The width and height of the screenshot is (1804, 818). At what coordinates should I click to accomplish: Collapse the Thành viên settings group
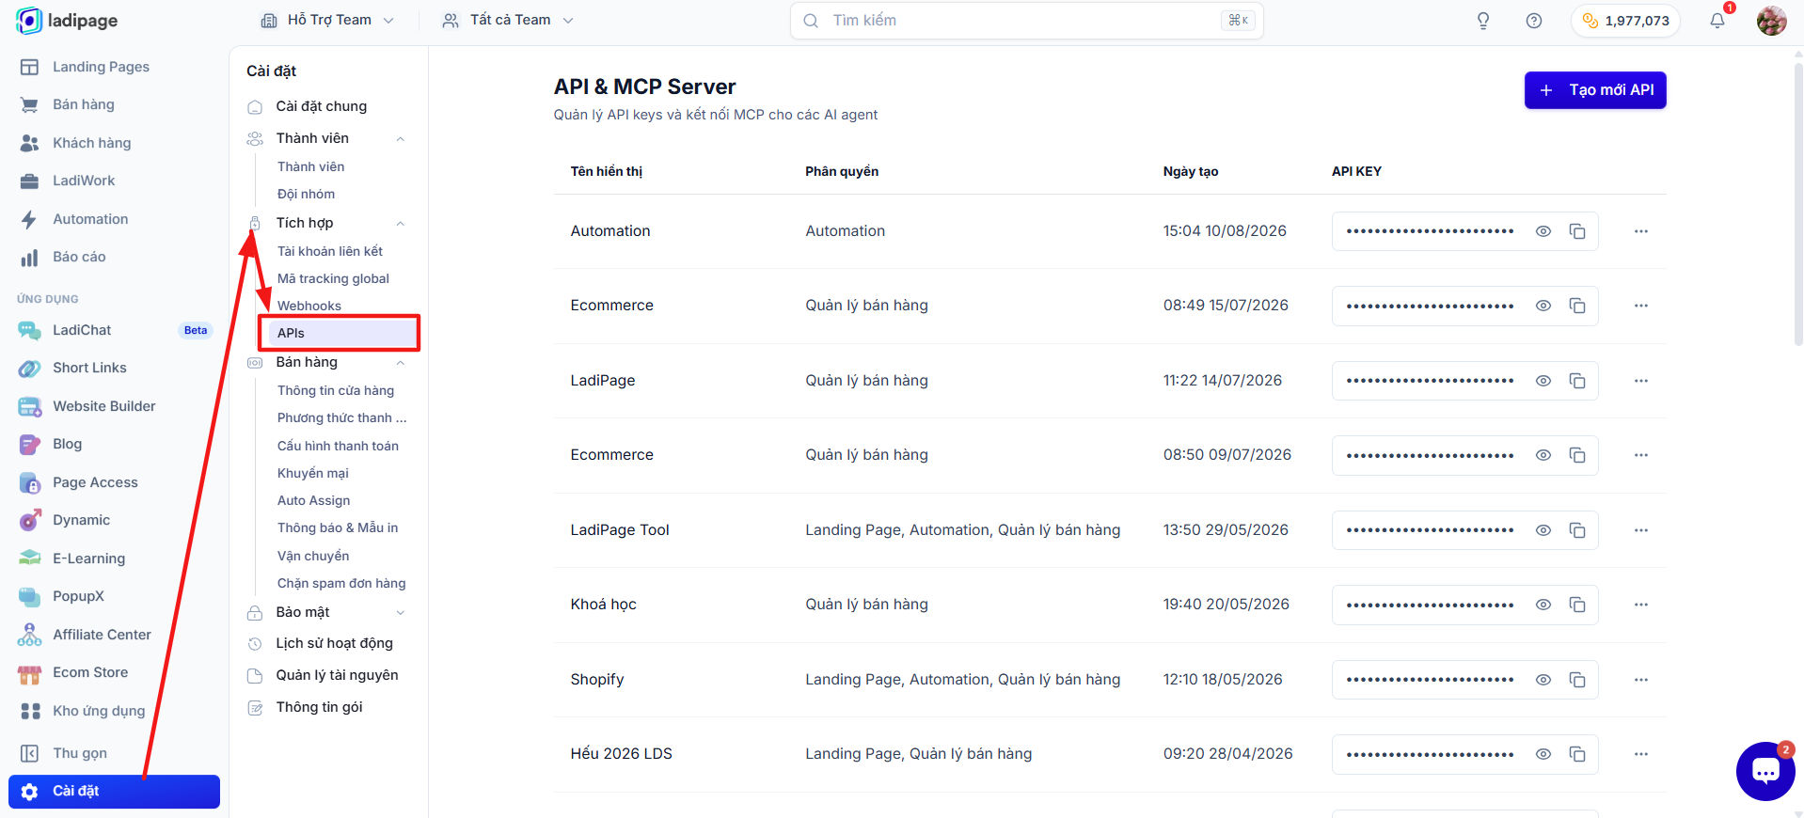click(x=401, y=139)
